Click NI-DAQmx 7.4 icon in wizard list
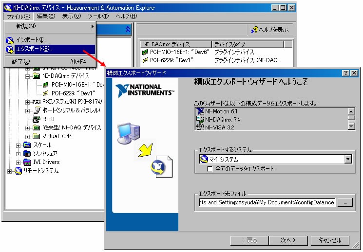 pyautogui.click(x=200, y=120)
